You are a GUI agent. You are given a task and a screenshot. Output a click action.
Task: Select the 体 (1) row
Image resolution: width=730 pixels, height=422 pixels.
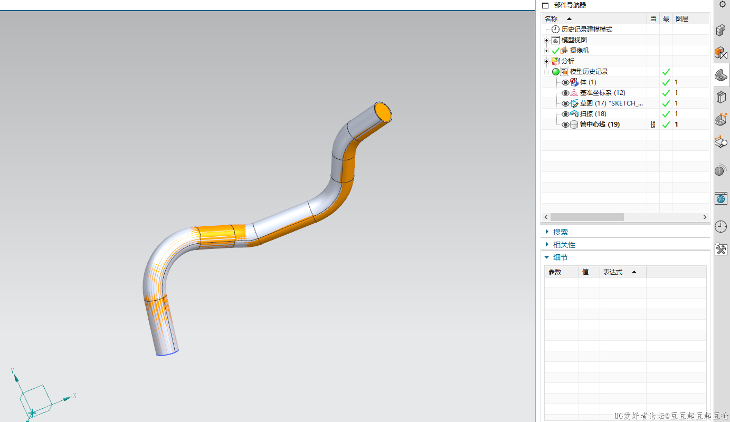click(x=625, y=82)
